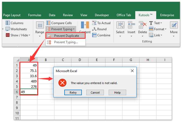Switch to the Kutools tab
Viewport: 182px width, 122px height.
146,15
